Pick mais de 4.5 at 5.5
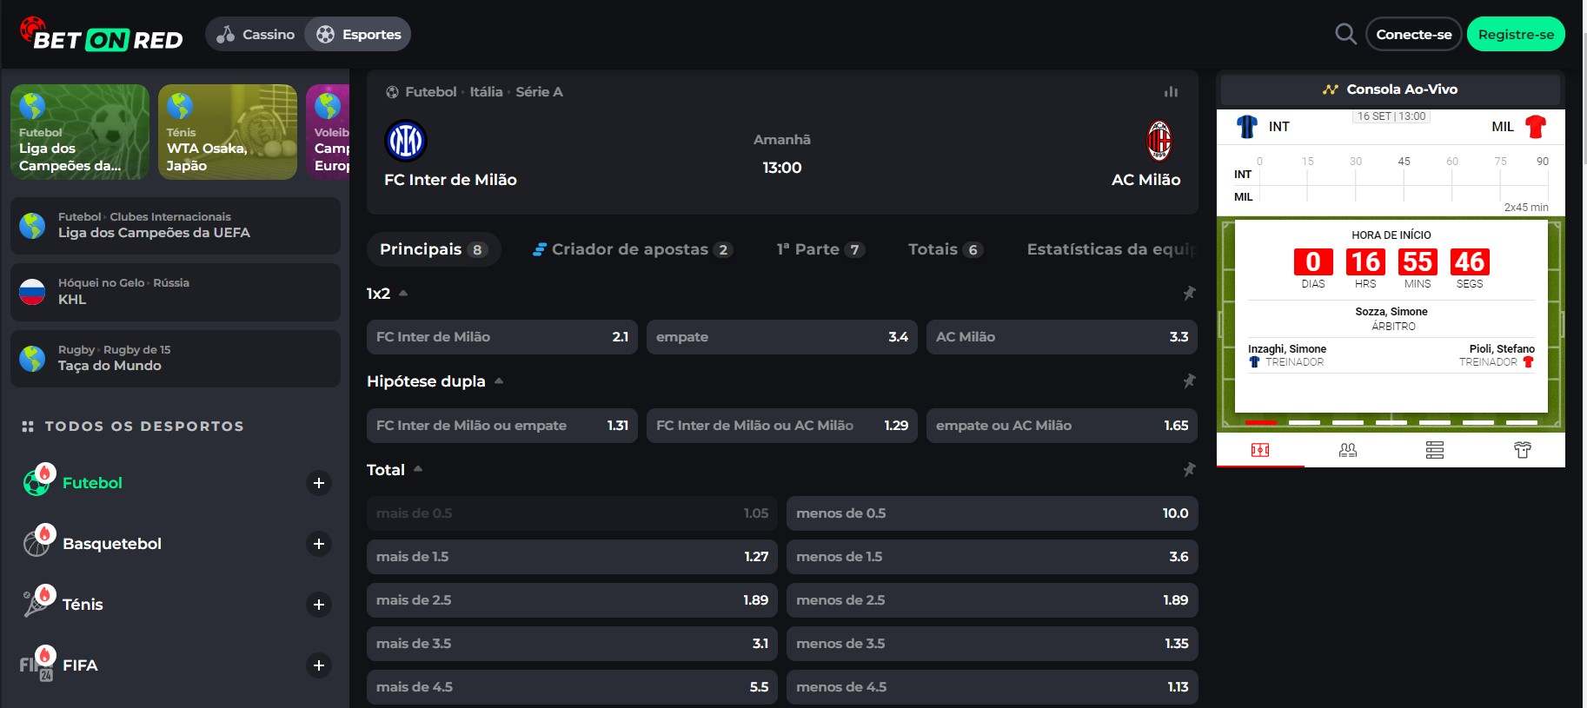The width and height of the screenshot is (1587, 708). (573, 687)
